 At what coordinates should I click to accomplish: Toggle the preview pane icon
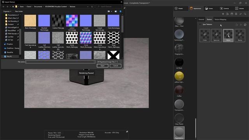(x=116, y=11)
